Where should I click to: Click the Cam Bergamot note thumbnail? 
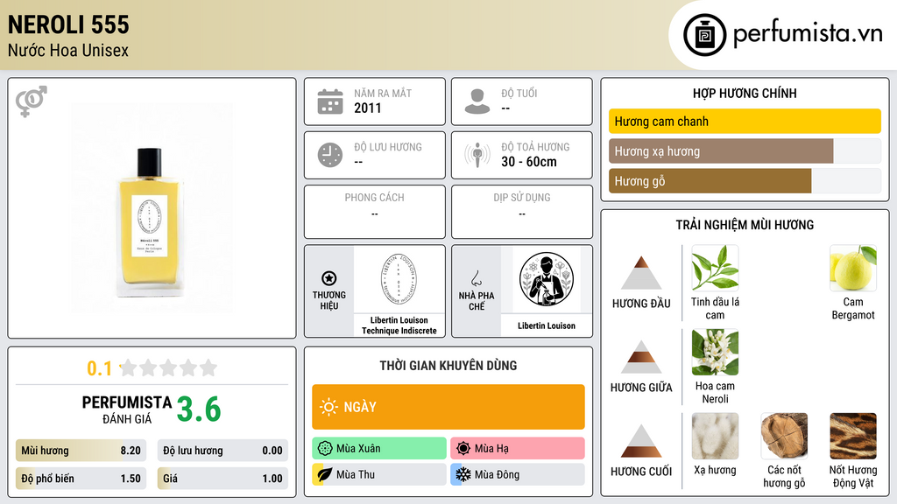[x=853, y=268]
